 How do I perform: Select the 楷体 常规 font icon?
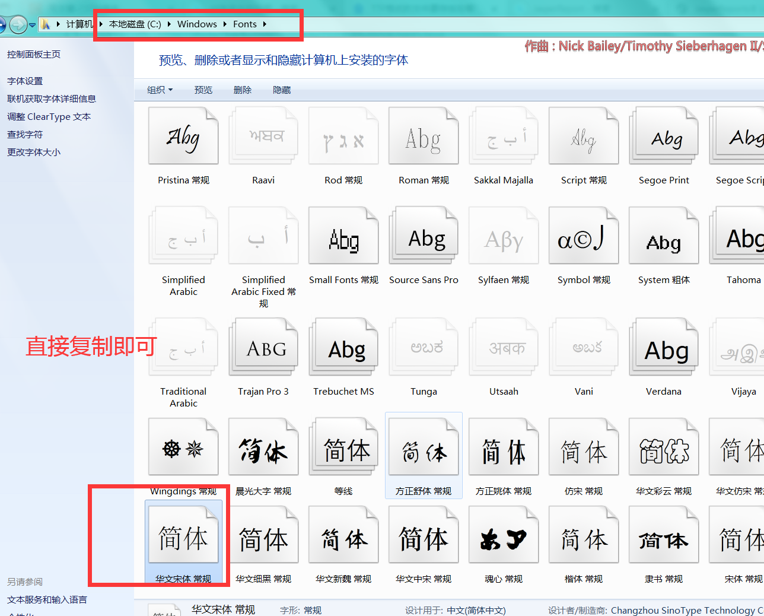[584, 535]
